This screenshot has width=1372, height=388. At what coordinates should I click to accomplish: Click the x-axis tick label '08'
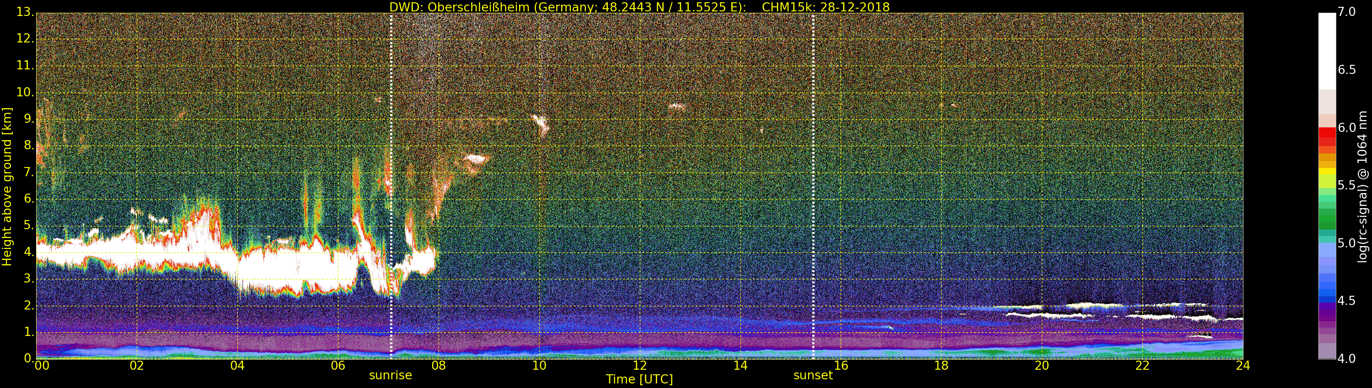438,366
